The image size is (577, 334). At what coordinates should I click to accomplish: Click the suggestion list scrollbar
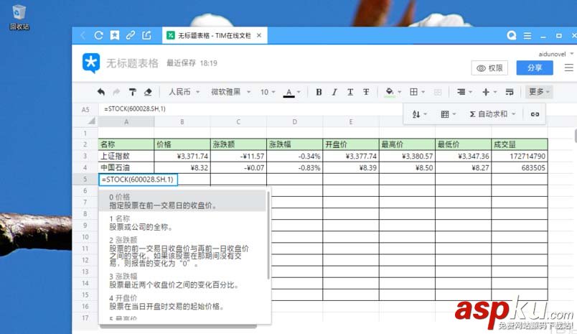coord(268,236)
